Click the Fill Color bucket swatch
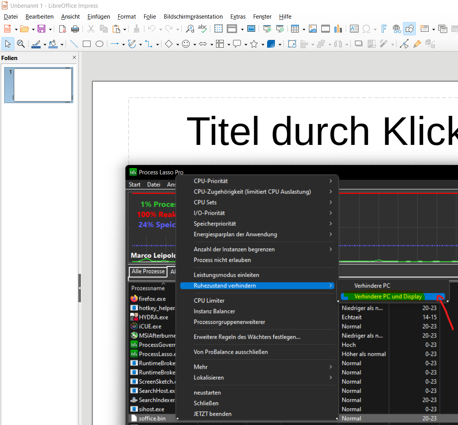The width and height of the screenshot is (458, 425). (53, 44)
